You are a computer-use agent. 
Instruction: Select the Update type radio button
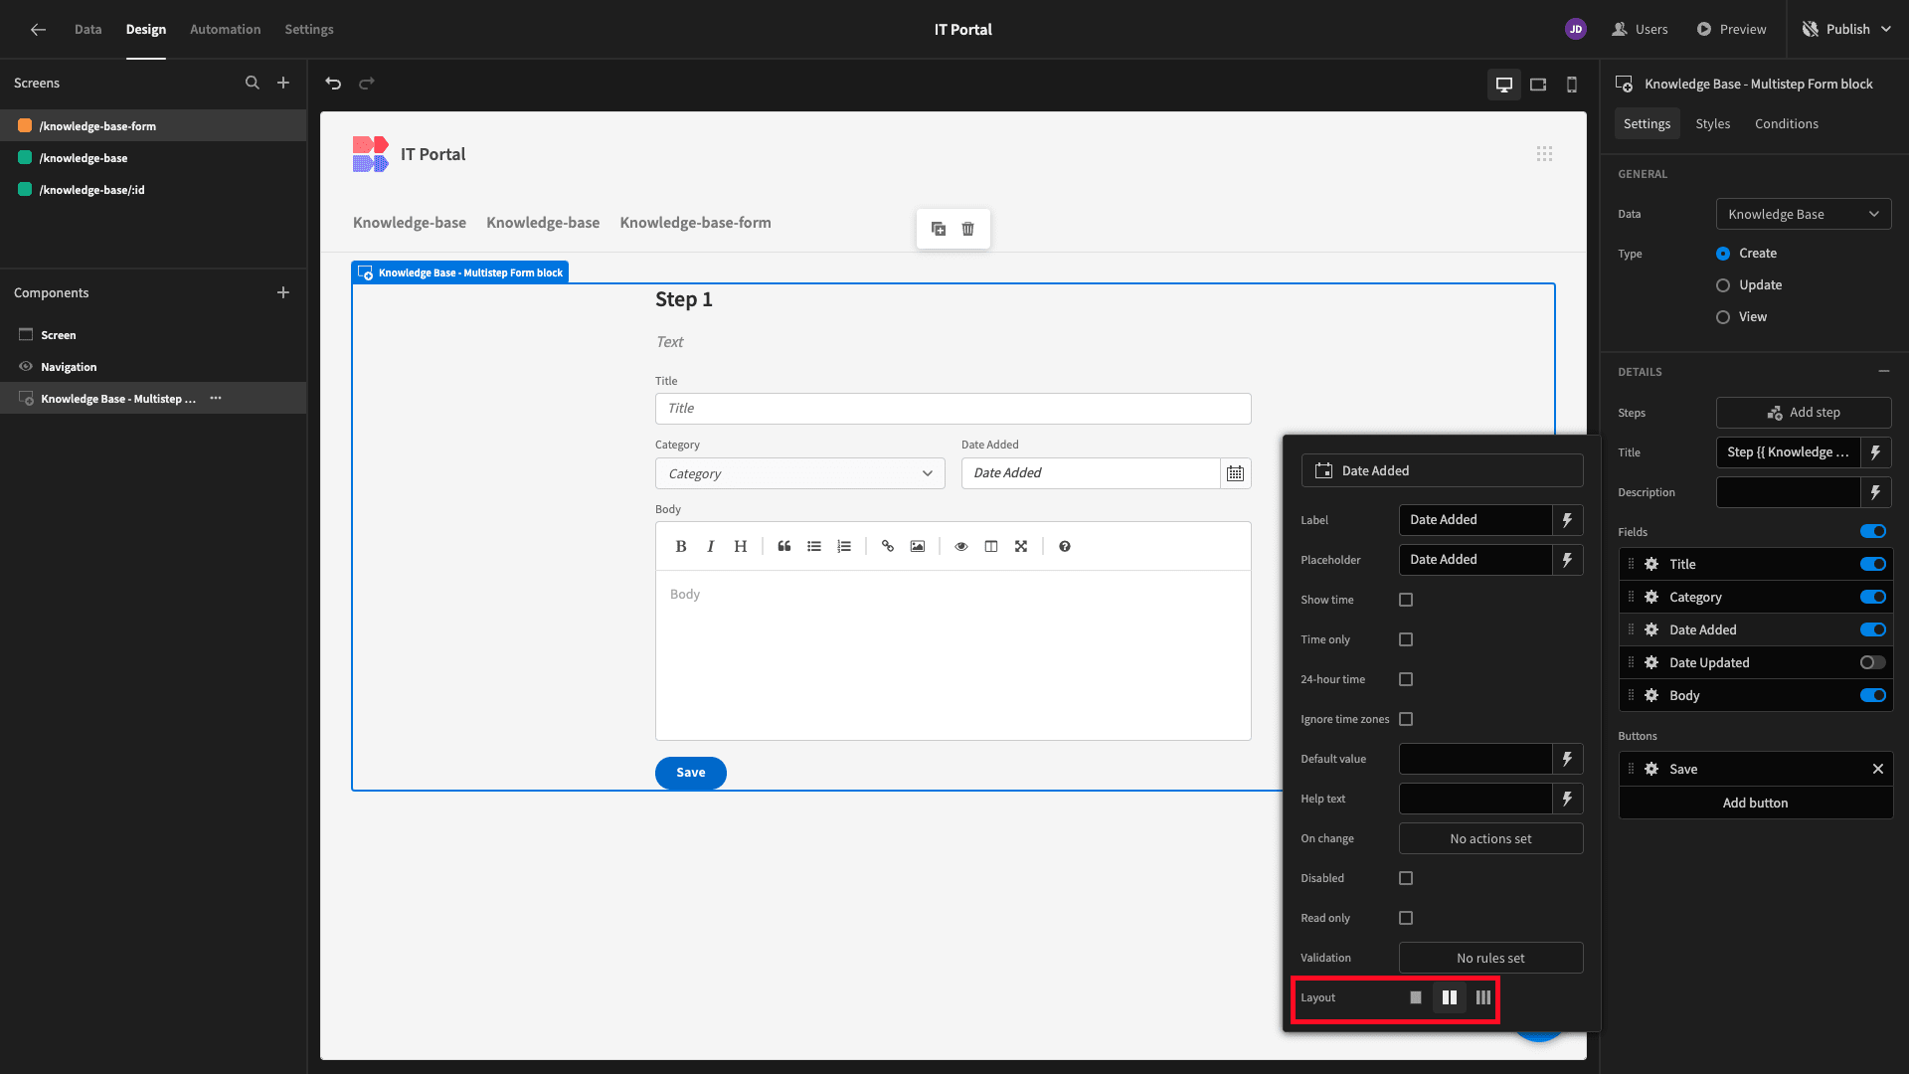1723,285
